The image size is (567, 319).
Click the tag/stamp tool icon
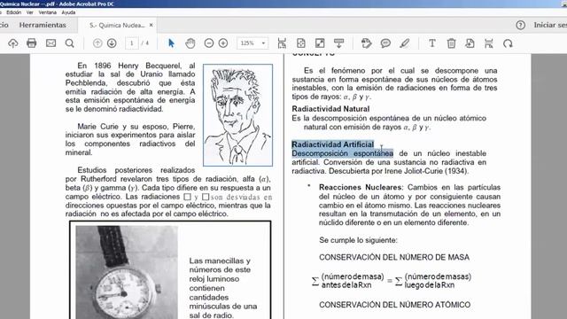(366, 43)
